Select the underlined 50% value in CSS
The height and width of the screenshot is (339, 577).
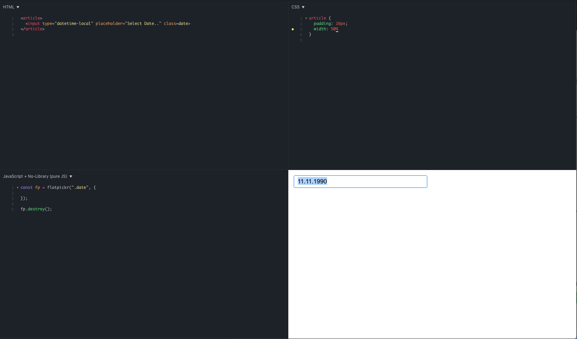coord(335,29)
